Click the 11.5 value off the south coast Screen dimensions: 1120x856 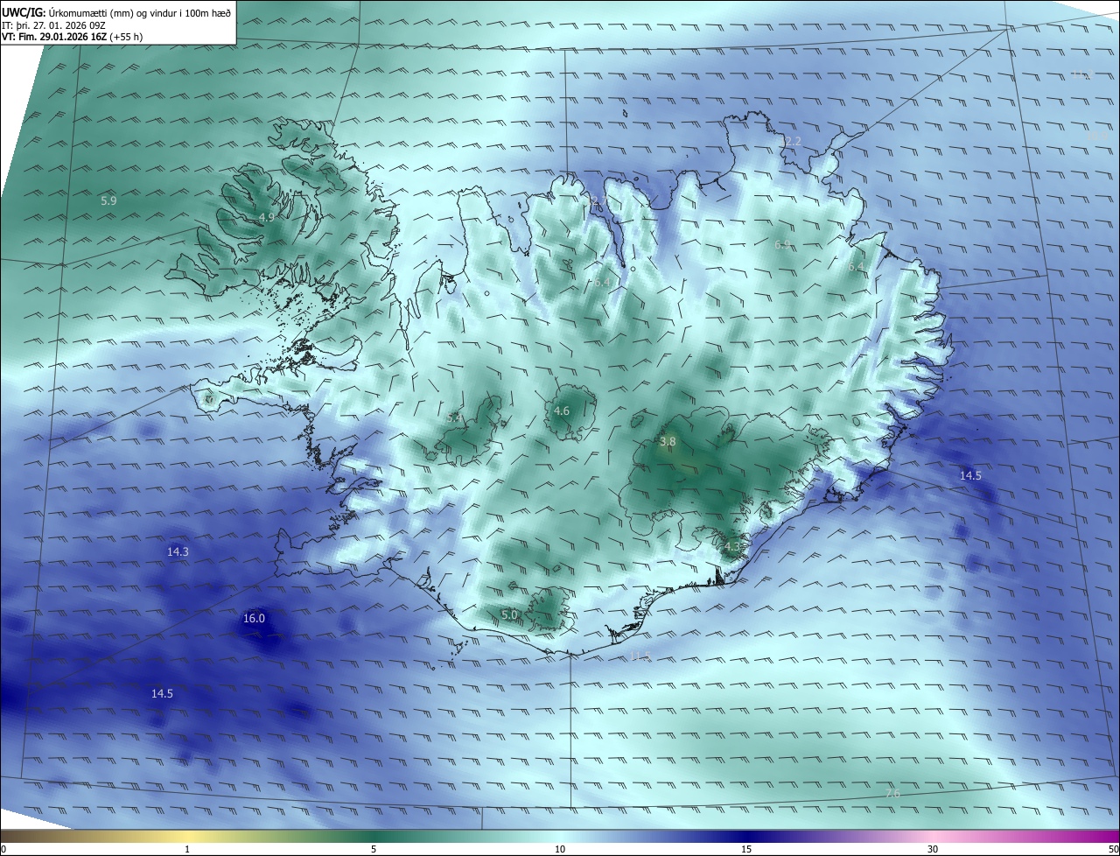coord(640,656)
